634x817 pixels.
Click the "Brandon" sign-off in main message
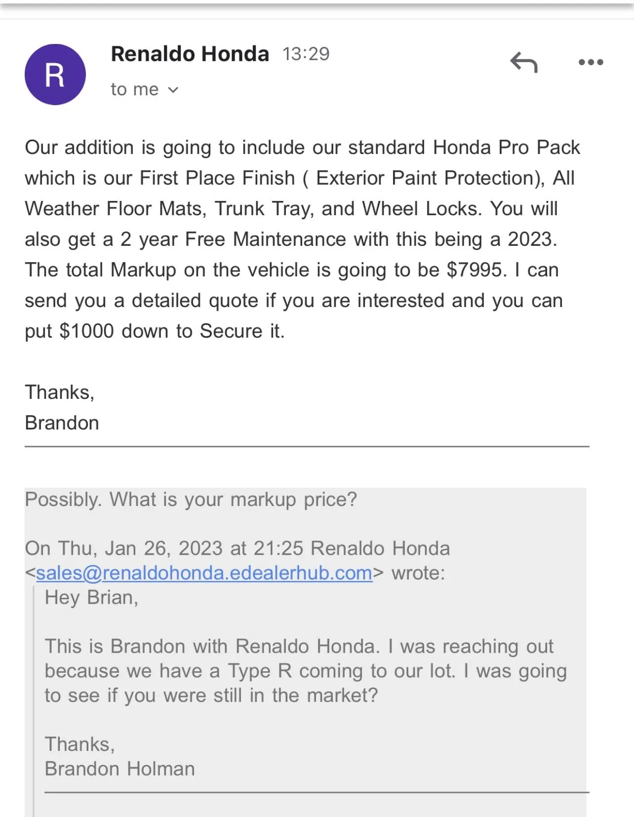point(62,423)
